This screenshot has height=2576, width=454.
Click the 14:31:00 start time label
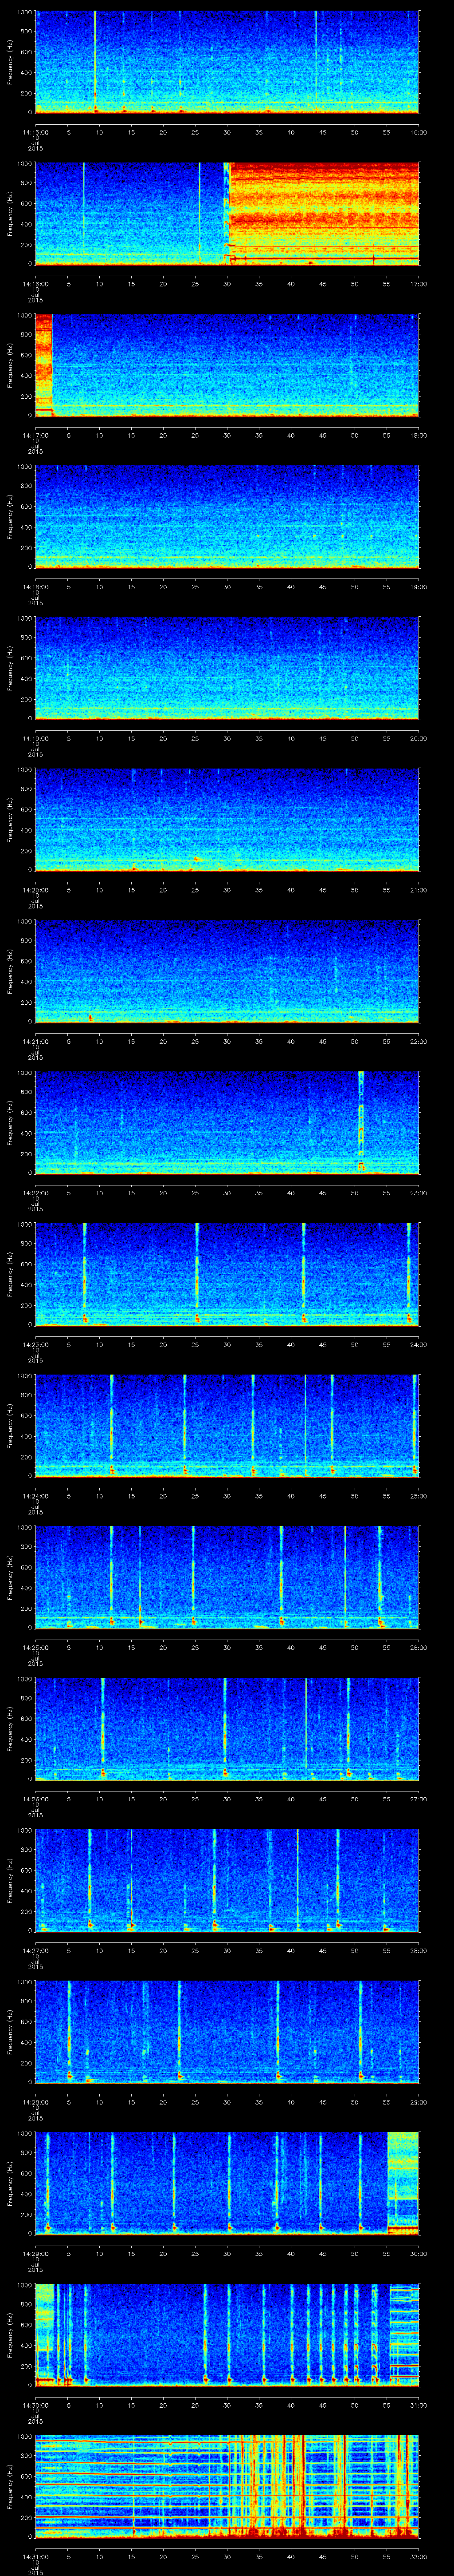(35, 2557)
